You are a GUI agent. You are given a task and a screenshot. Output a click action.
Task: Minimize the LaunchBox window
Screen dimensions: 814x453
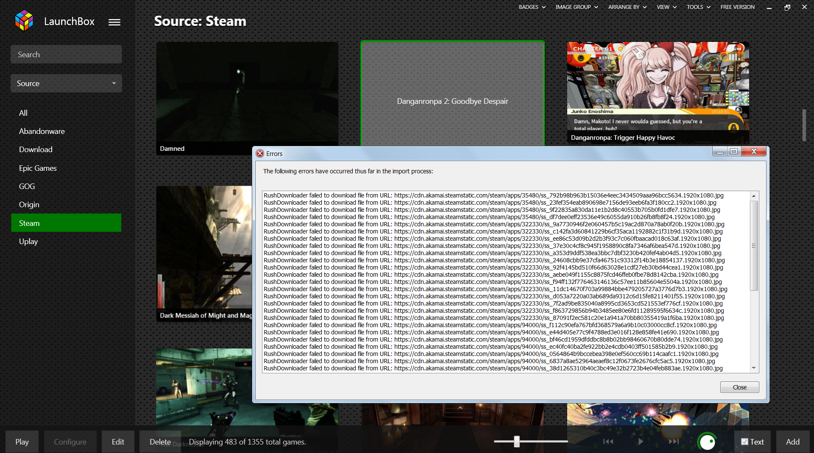tap(769, 7)
